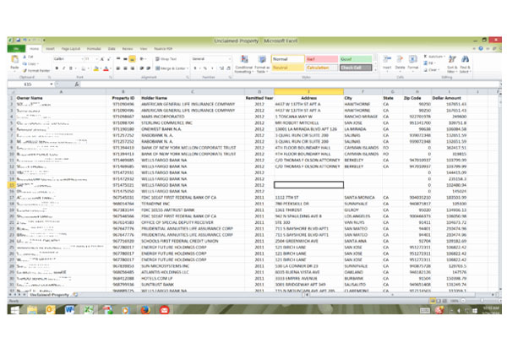Select Top Align icon
This screenshot has width=507, height=338.
coord(118,59)
